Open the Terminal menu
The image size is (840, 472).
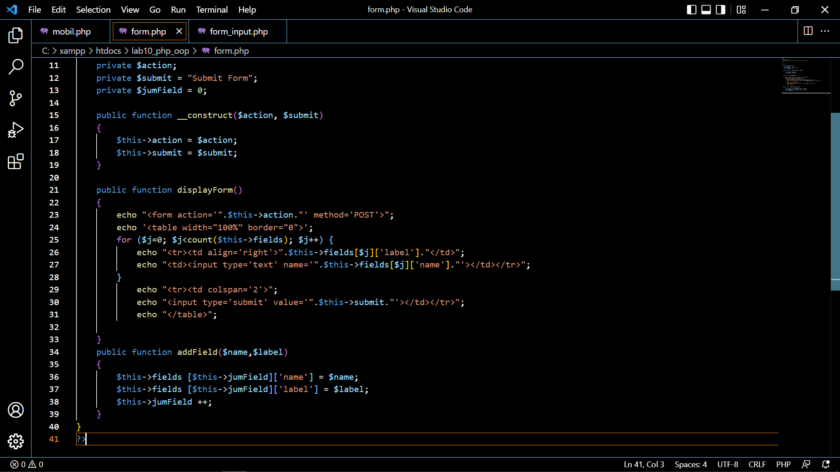(x=212, y=9)
